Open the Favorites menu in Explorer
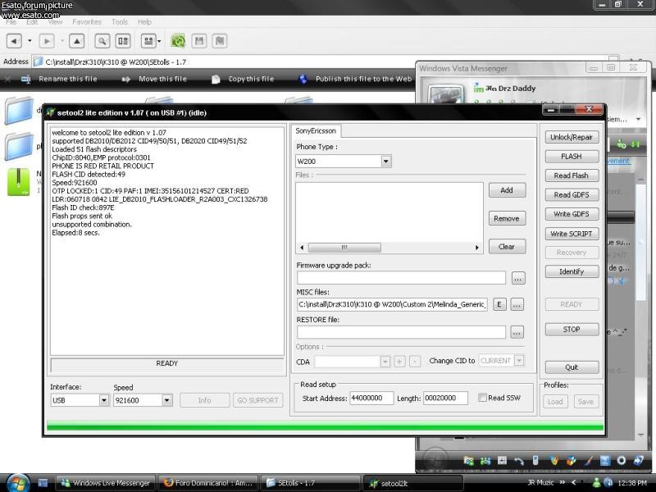This screenshot has height=492, width=656. [87, 22]
